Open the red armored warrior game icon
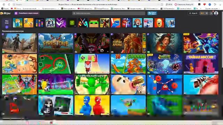The height and width of the screenshot is (125, 223). [x=105, y=23]
